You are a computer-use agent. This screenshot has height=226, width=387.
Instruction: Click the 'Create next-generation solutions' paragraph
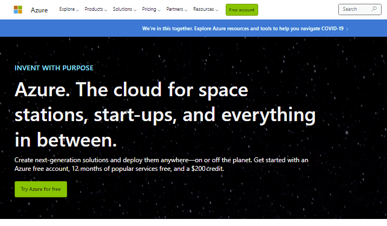[161, 164]
